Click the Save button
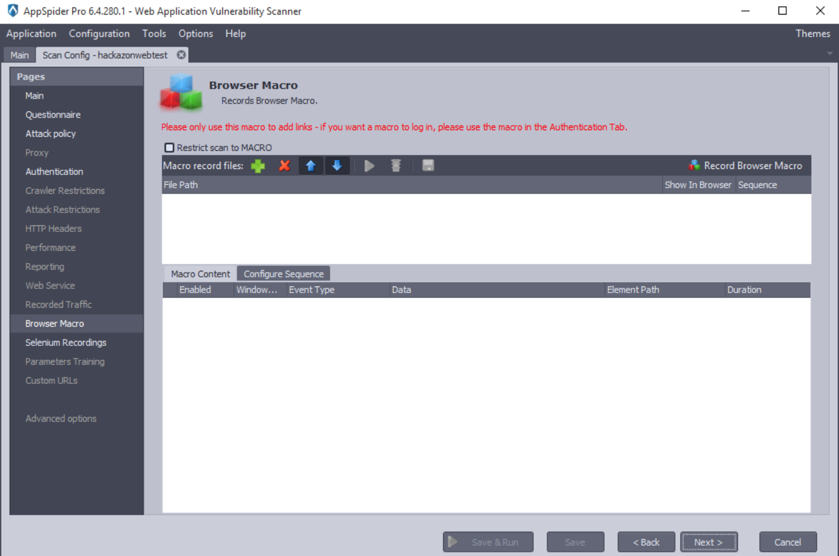 [x=575, y=542]
